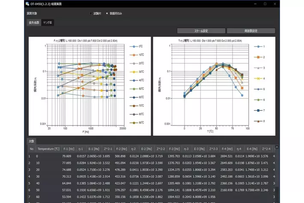Switch to the 損失係数 tab
304x203 pixels.
(33, 23)
